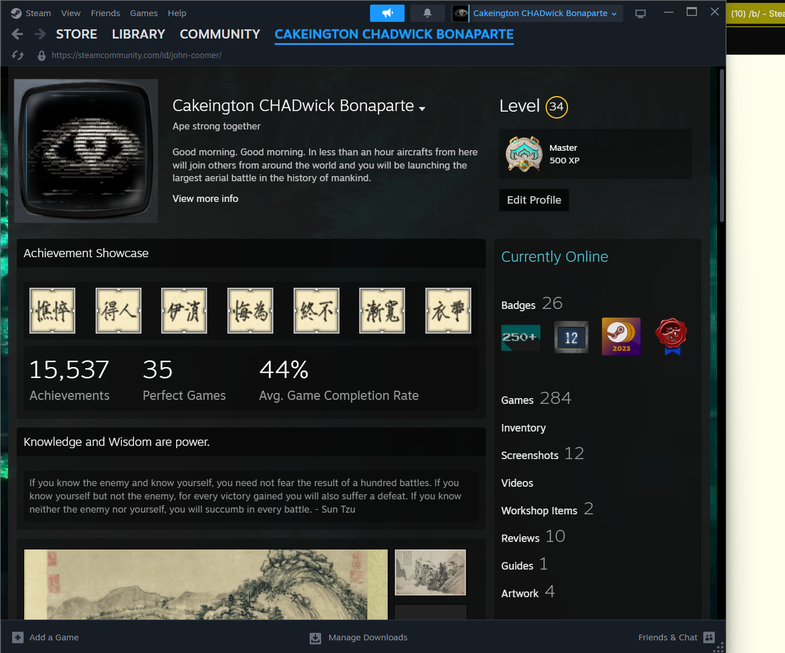Switch to the LIBRARY tab
The width and height of the screenshot is (785, 653).
coord(139,35)
